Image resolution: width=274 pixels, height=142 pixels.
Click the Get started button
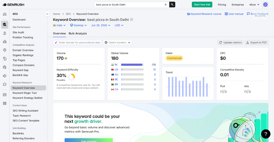[x=89, y=140]
